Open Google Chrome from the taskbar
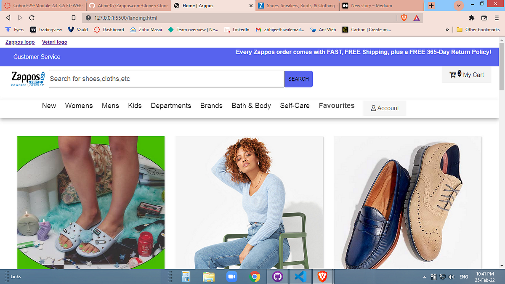Viewport: 505px width, 284px height. 254,276
